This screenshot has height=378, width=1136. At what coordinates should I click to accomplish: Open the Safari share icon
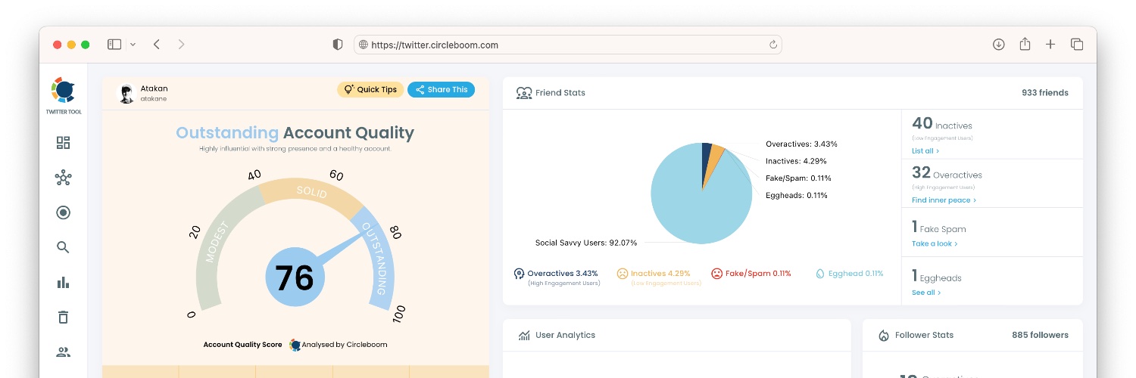1025,44
